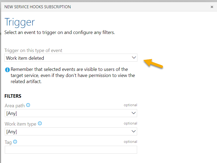Click the 'Area path' field label

15,106
